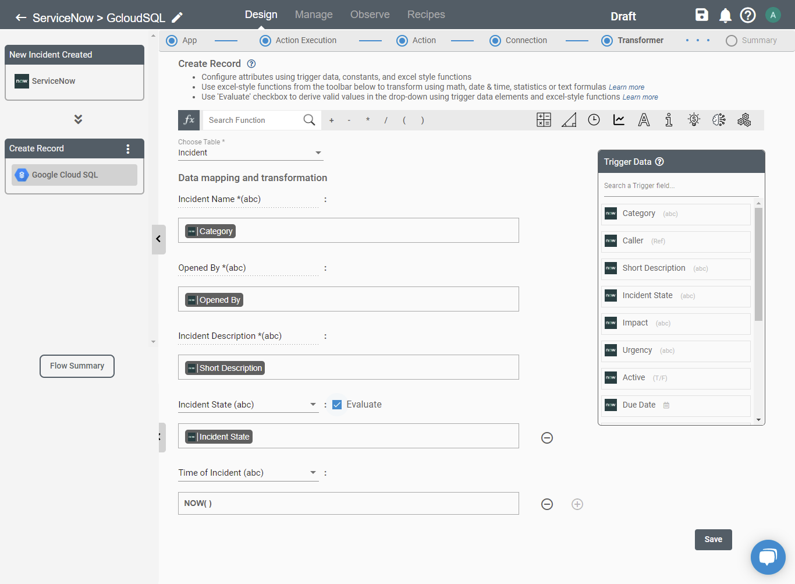Click the left panel scrollbar down arrow
795x584 pixels.
[x=154, y=342]
